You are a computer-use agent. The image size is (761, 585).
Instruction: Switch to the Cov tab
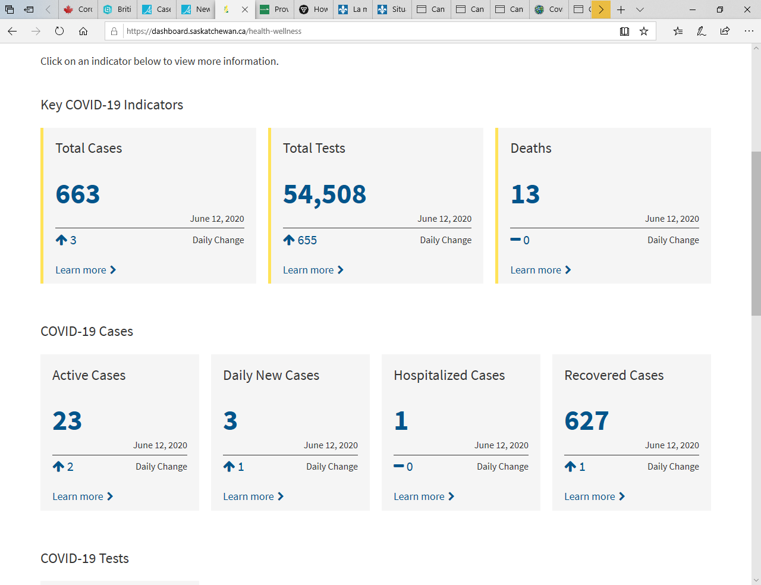[549, 10]
